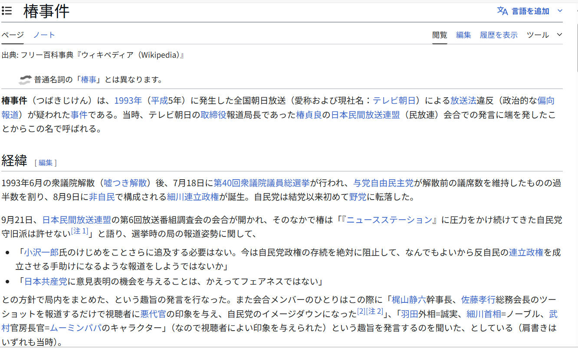Click the ムーミンパパ link

[x=76, y=328]
